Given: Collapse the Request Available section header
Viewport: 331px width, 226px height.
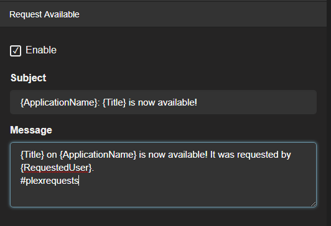Looking at the screenshot, I should [163, 14].
